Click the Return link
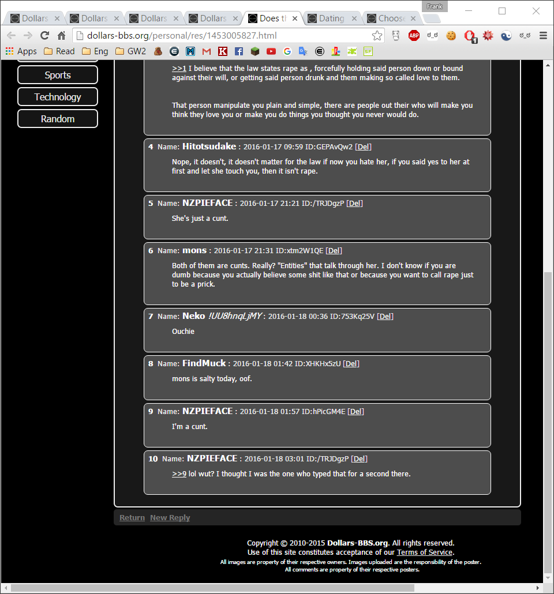The width and height of the screenshot is (554, 594). coord(132,517)
